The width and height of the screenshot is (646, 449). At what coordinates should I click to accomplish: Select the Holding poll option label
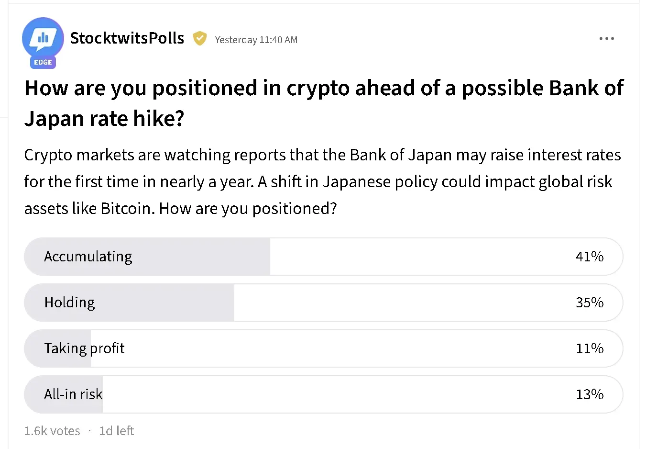pos(70,303)
